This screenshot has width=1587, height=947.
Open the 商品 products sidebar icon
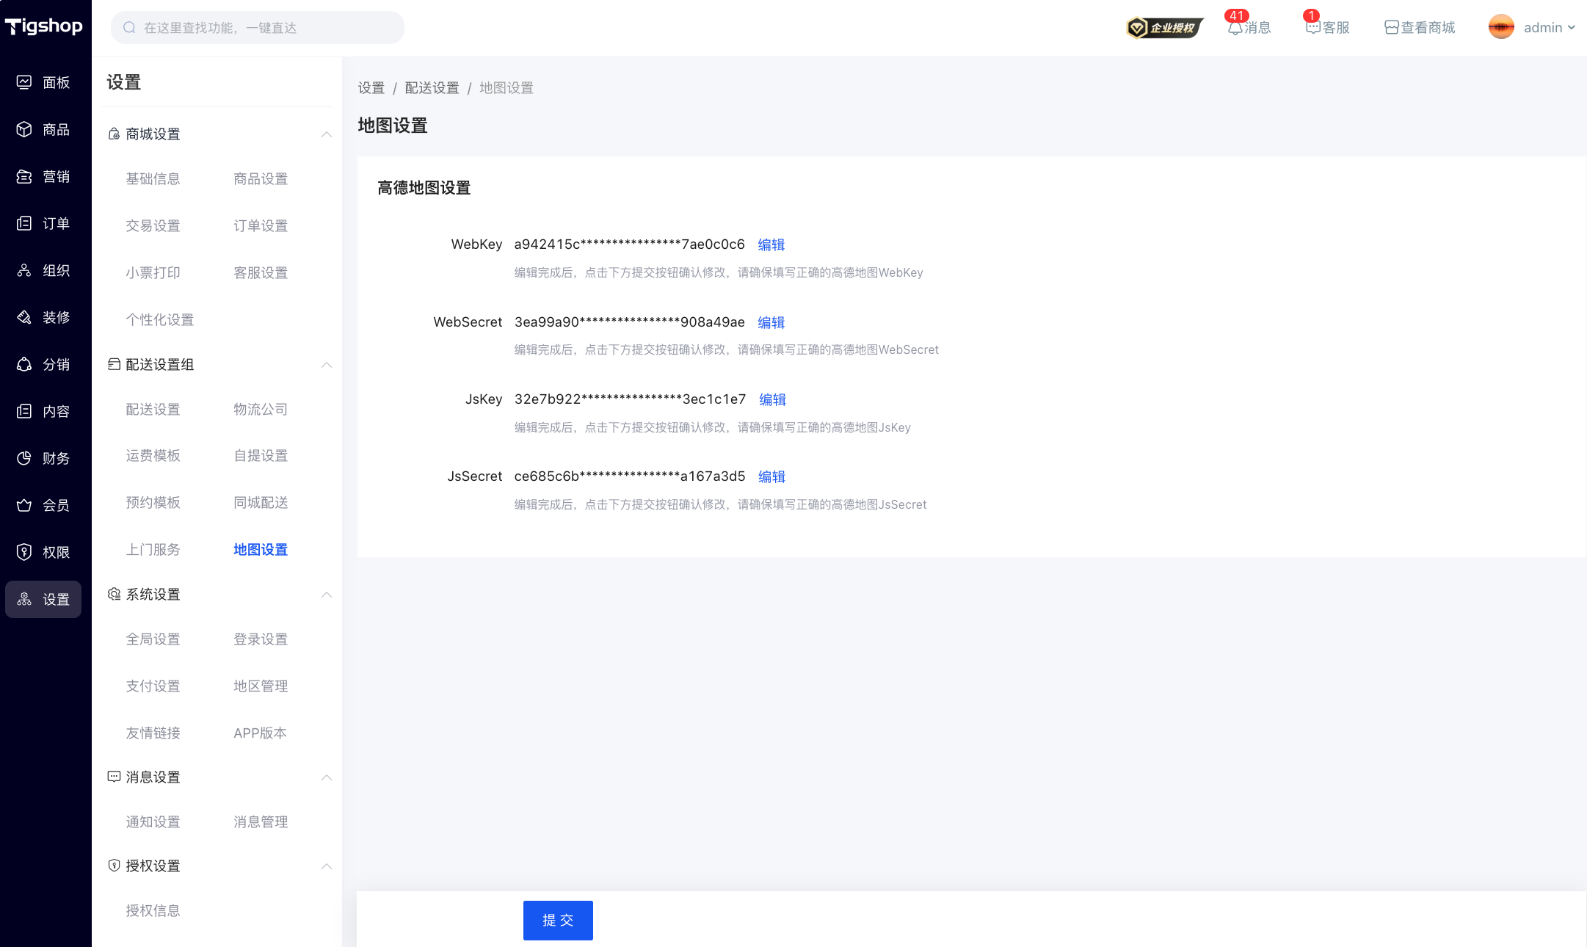tap(24, 129)
